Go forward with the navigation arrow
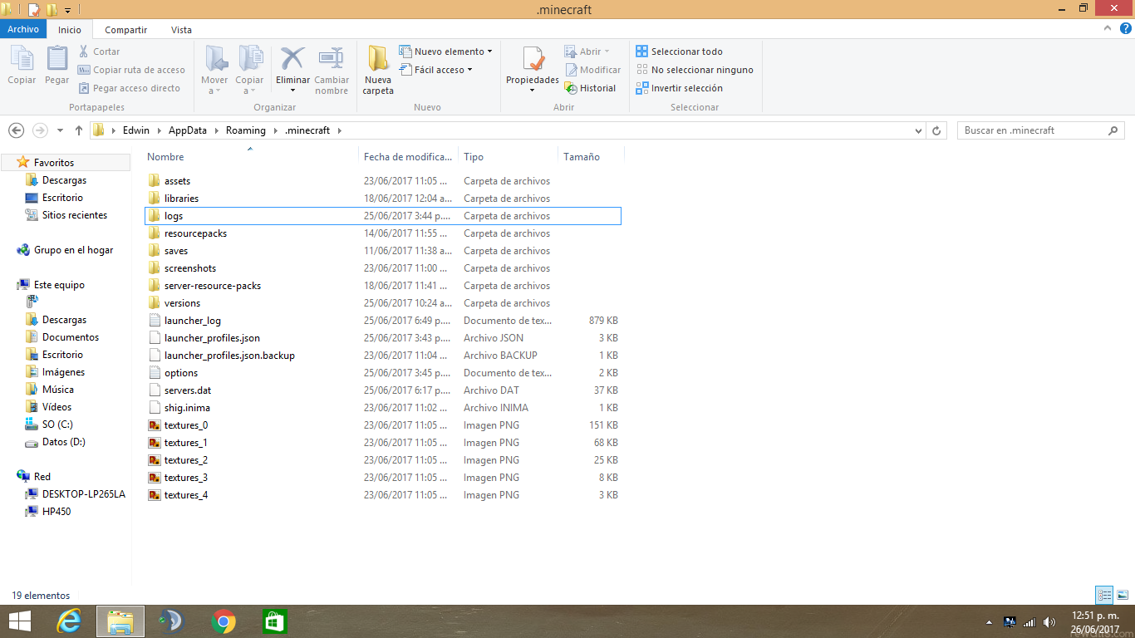This screenshot has height=638, width=1135. pyautogui.click(x=40, y=130)
